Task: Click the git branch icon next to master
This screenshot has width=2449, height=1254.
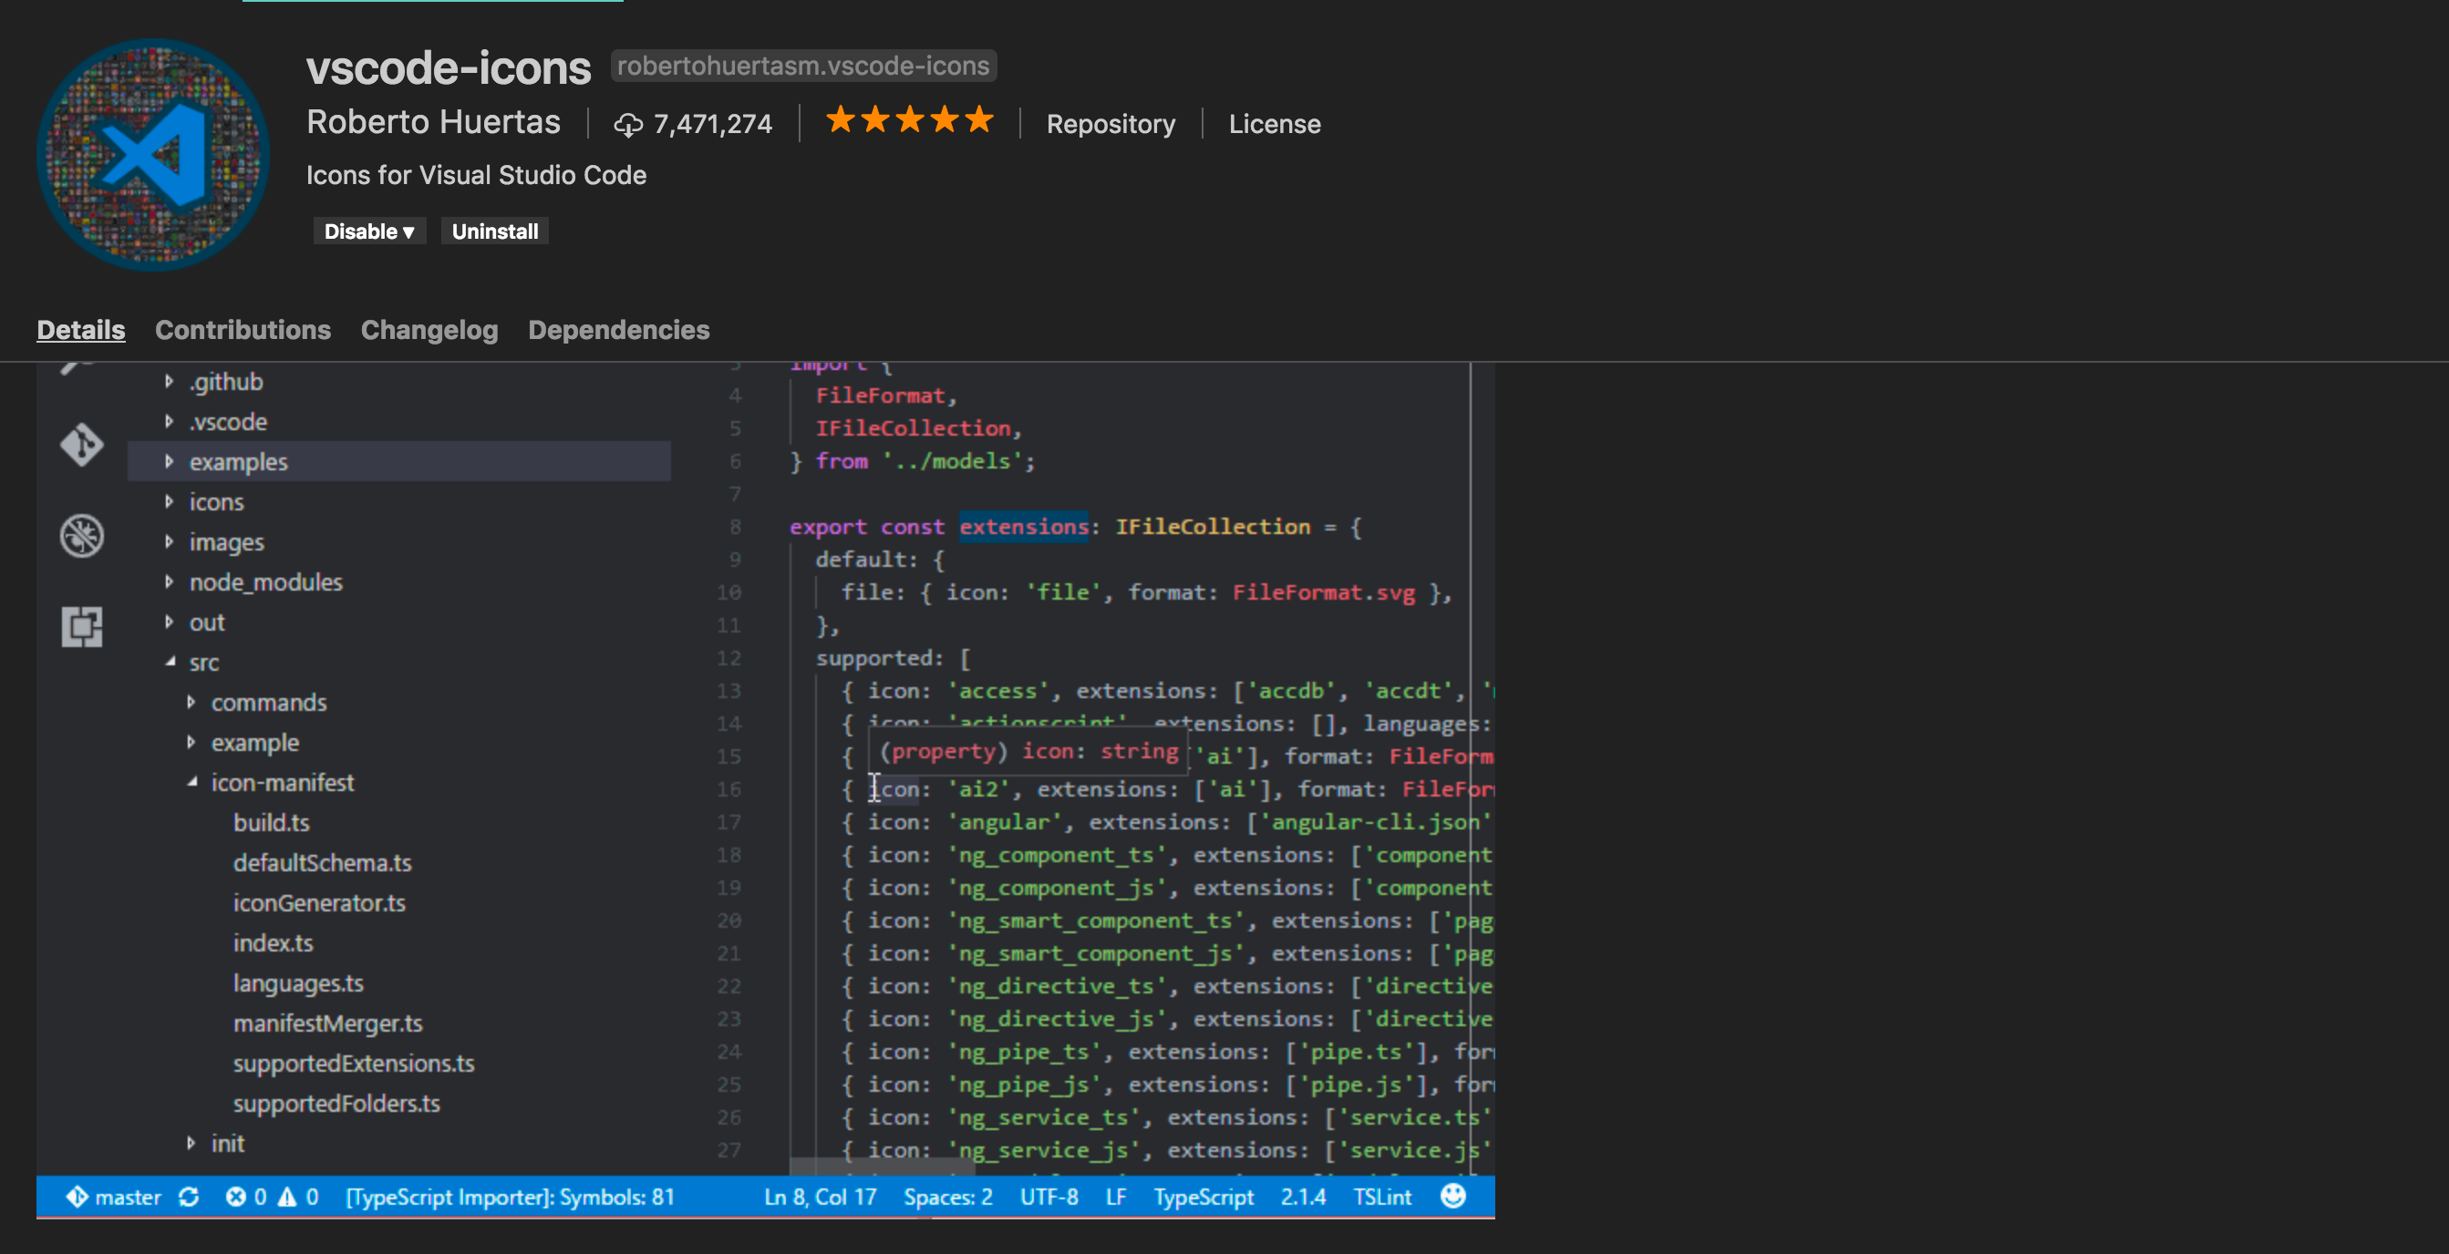Action: (x=77, y=1197)
